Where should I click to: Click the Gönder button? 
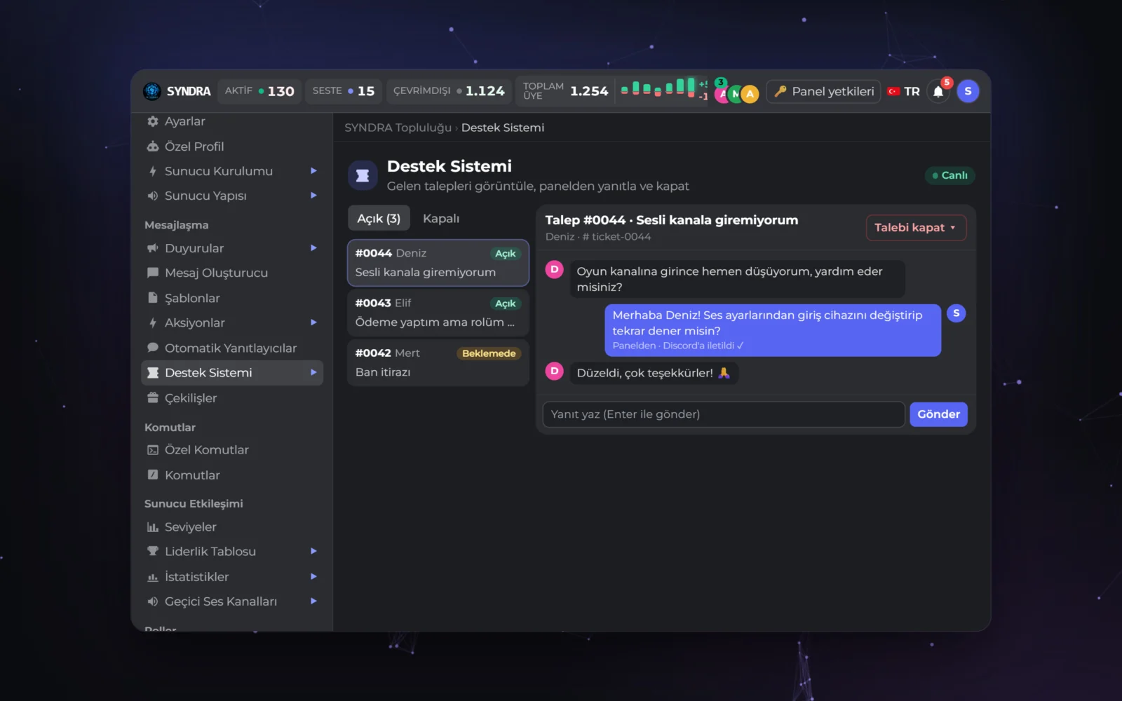[x=938, y=414]
